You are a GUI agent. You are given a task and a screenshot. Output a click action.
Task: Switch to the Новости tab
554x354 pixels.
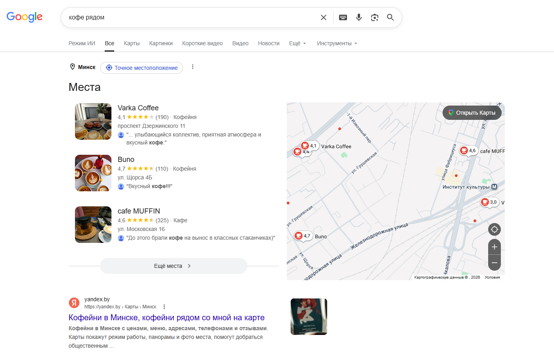click(268, 43)
